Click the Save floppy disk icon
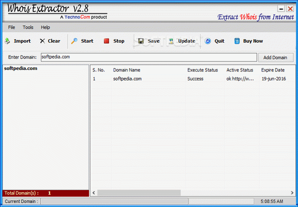 (x=141, y=41)
